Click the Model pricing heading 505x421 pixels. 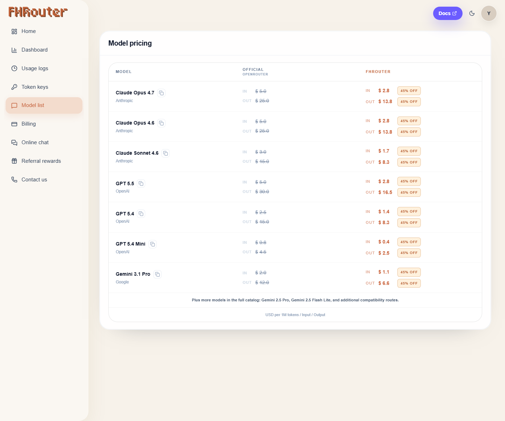130,43
